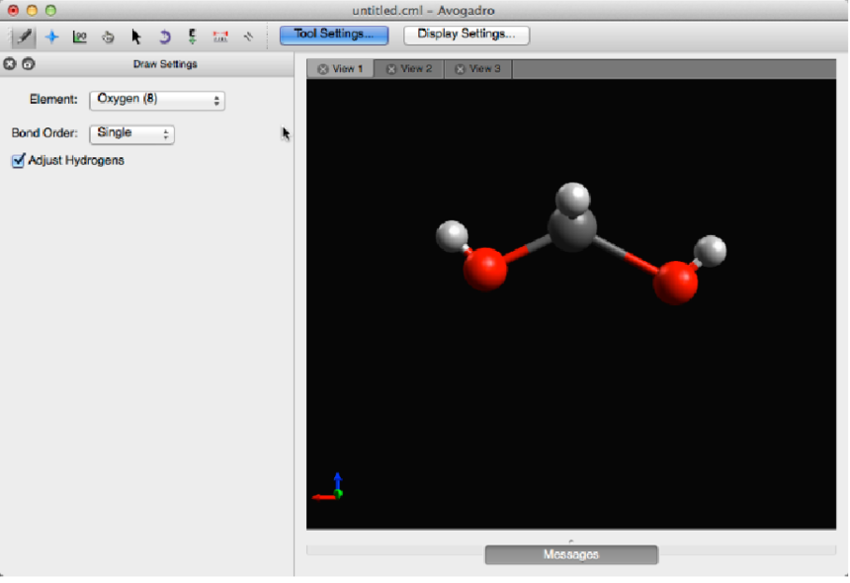Open the View 3 tab
The height and width of the screenshot is (583, 850).
click(x=484, y=69)
